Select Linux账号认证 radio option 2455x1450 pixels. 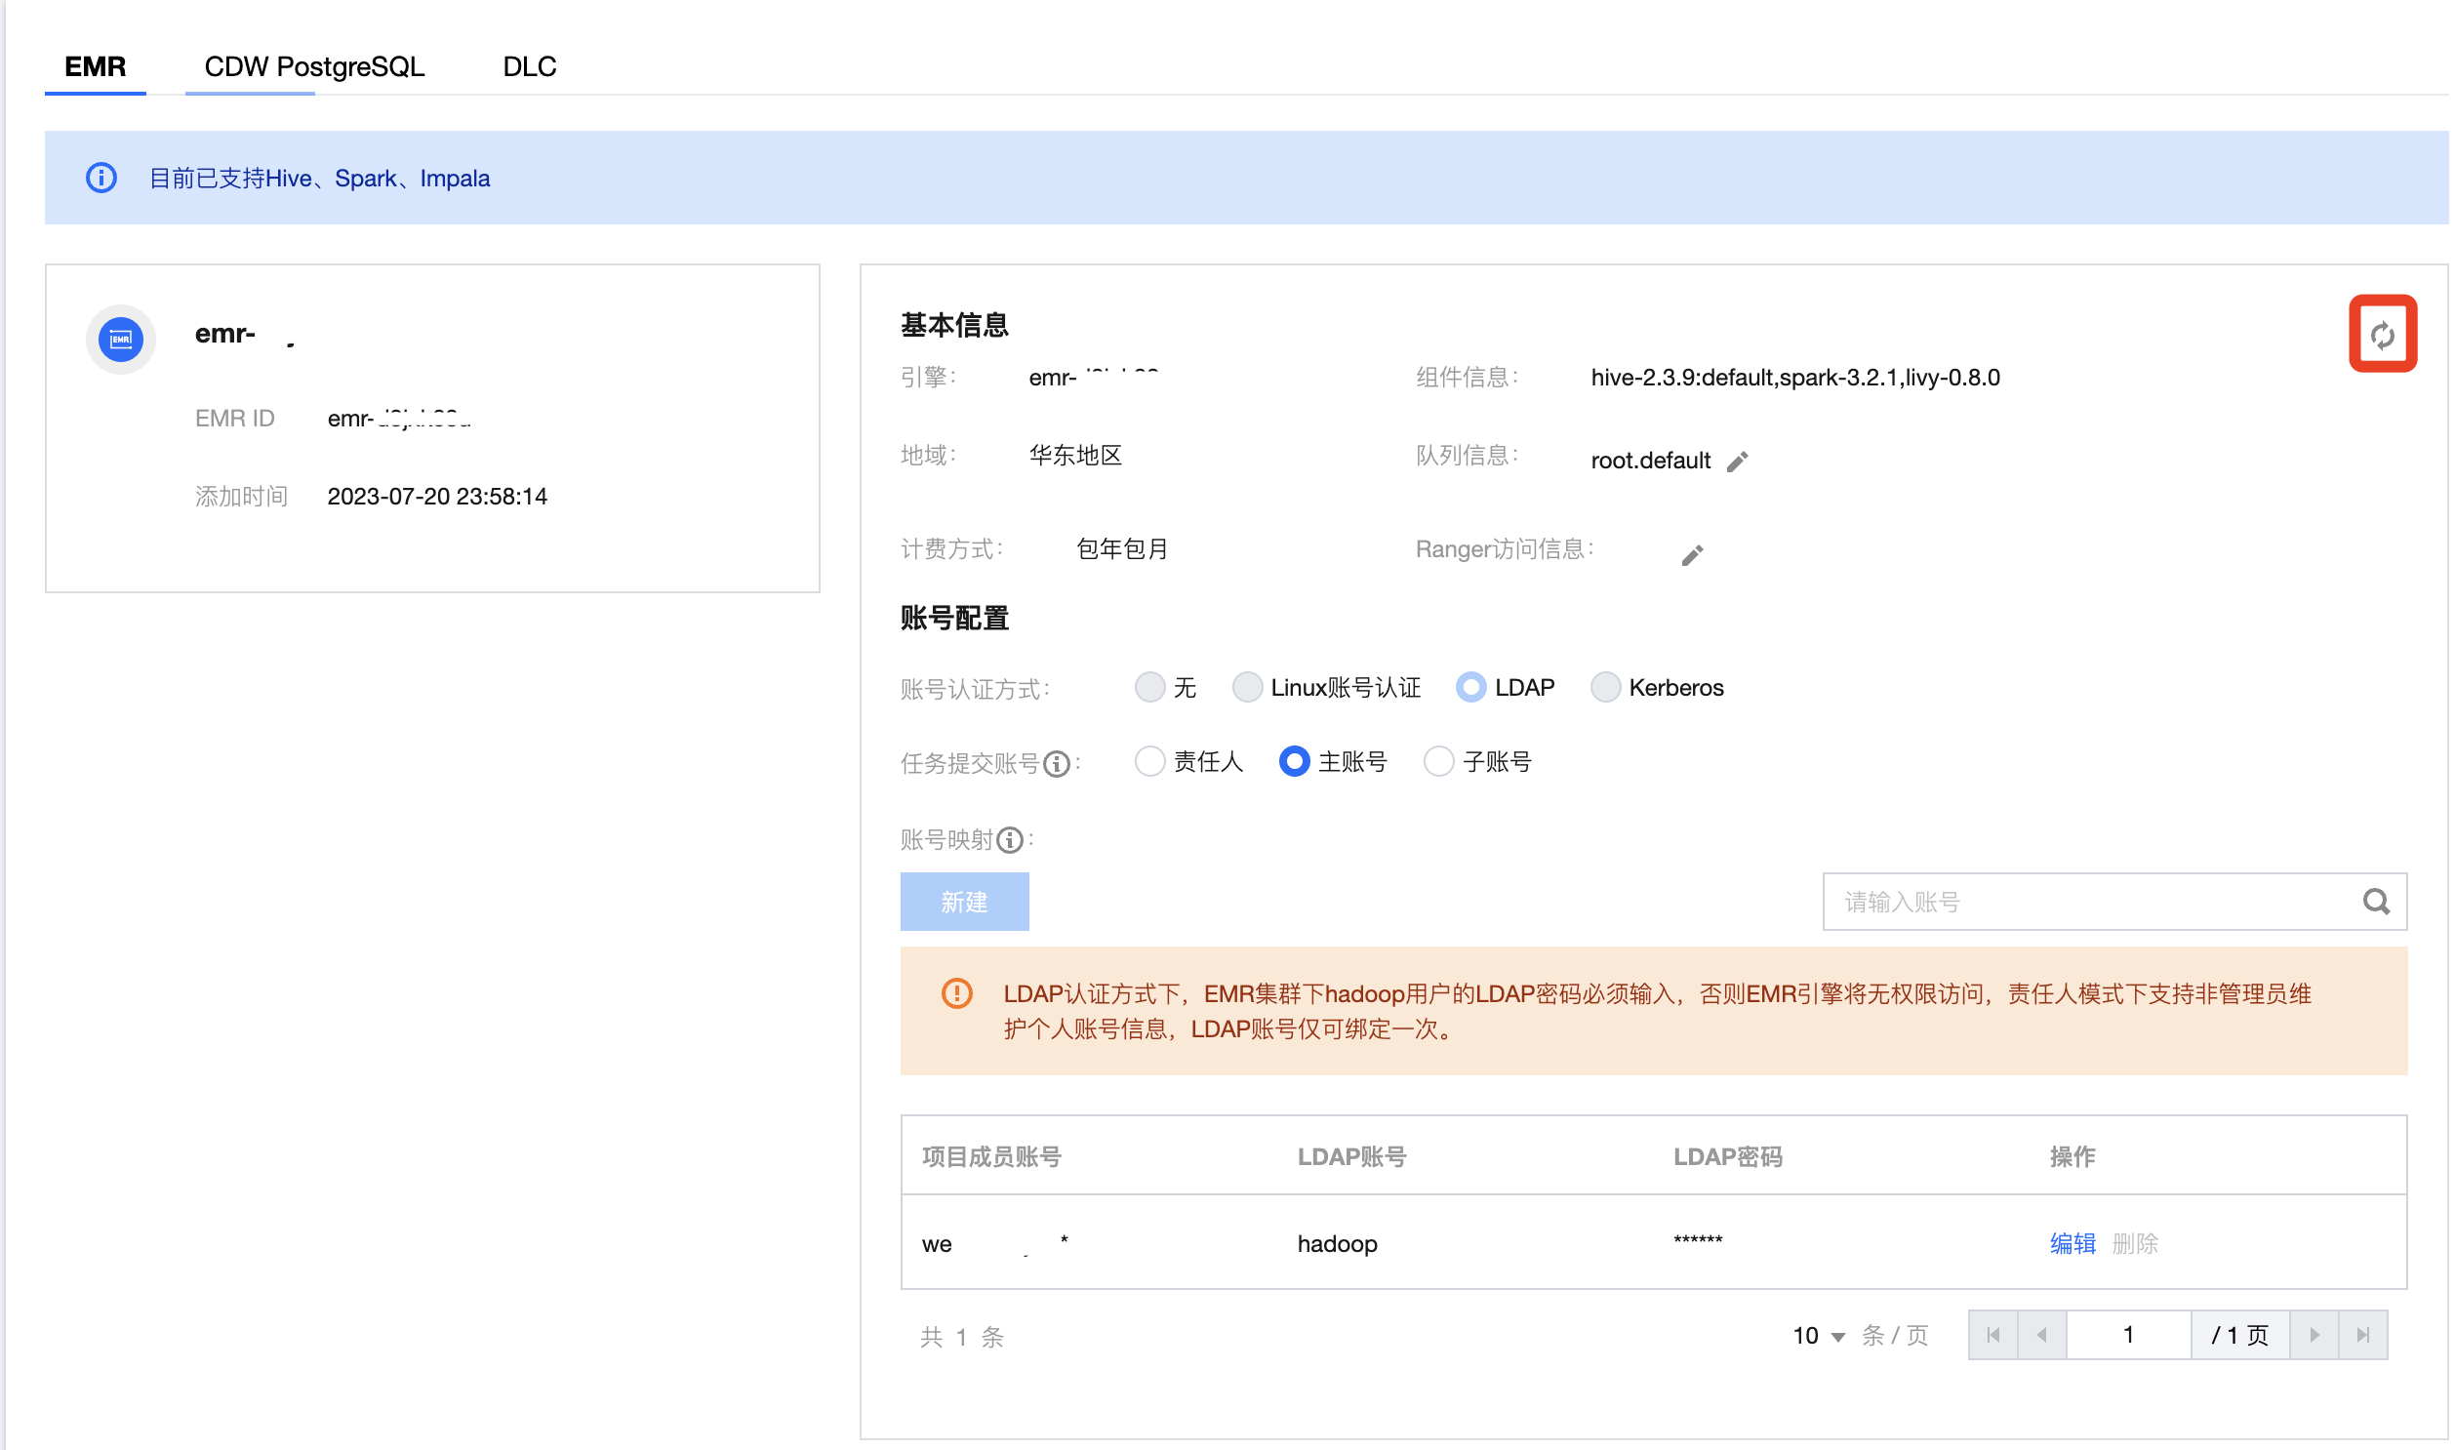[x=1247, y=687]
